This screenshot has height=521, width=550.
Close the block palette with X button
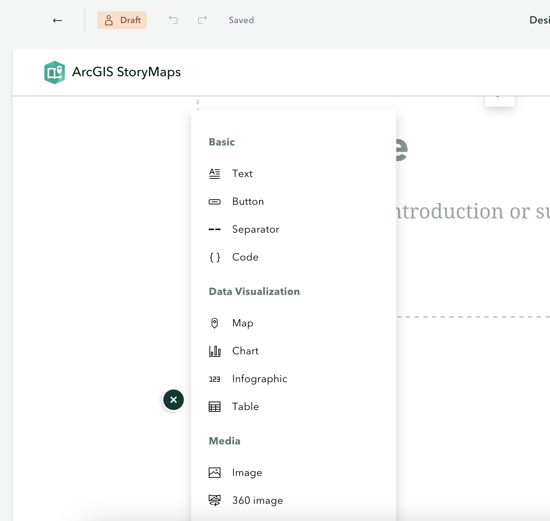[174, 400]
